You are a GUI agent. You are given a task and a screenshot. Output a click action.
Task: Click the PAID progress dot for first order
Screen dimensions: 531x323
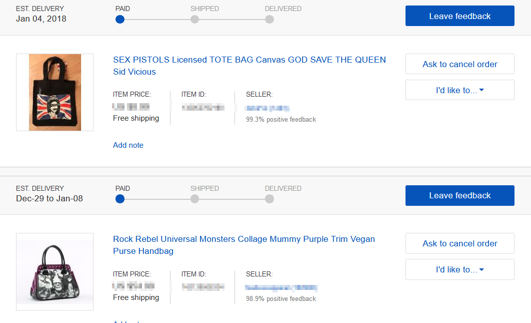119,19
